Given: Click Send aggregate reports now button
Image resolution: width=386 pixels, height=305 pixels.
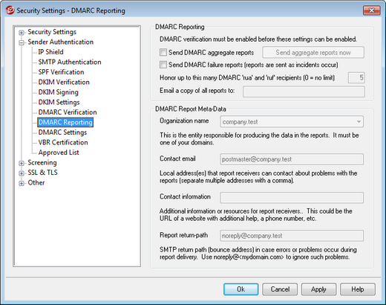Looking at the screenshot, I should (313, 52).
